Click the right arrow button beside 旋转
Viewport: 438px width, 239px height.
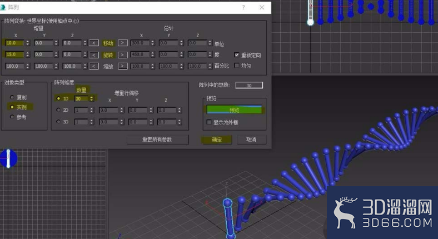(123, 54)
